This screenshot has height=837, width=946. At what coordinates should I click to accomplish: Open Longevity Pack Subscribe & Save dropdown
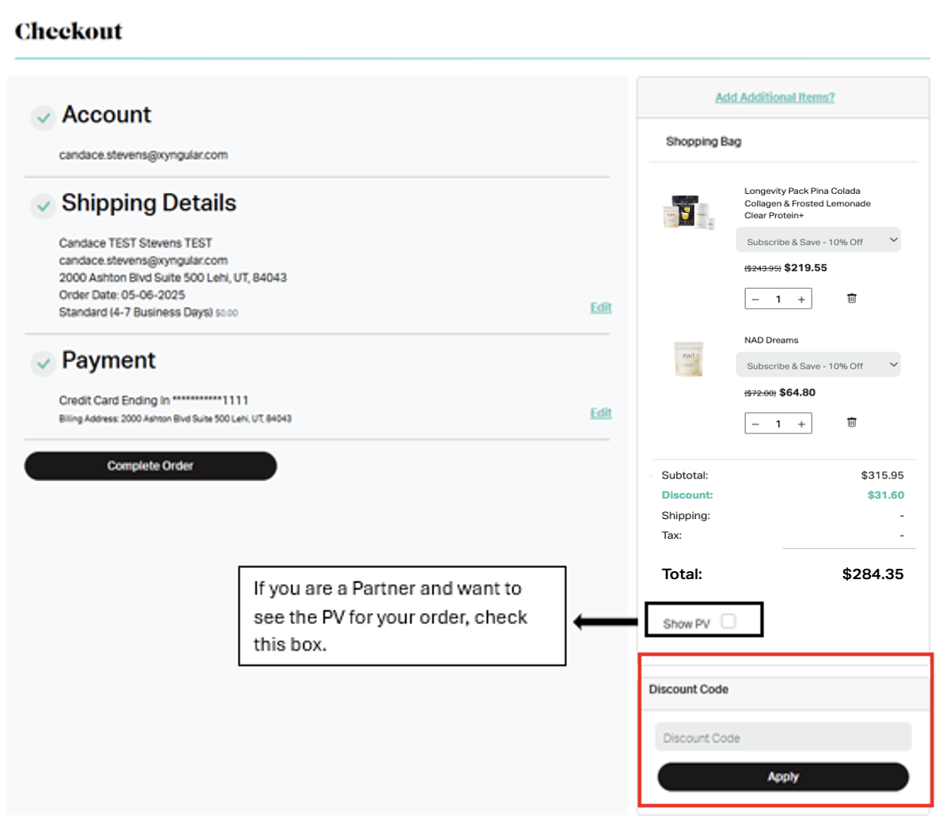point(818,240)
